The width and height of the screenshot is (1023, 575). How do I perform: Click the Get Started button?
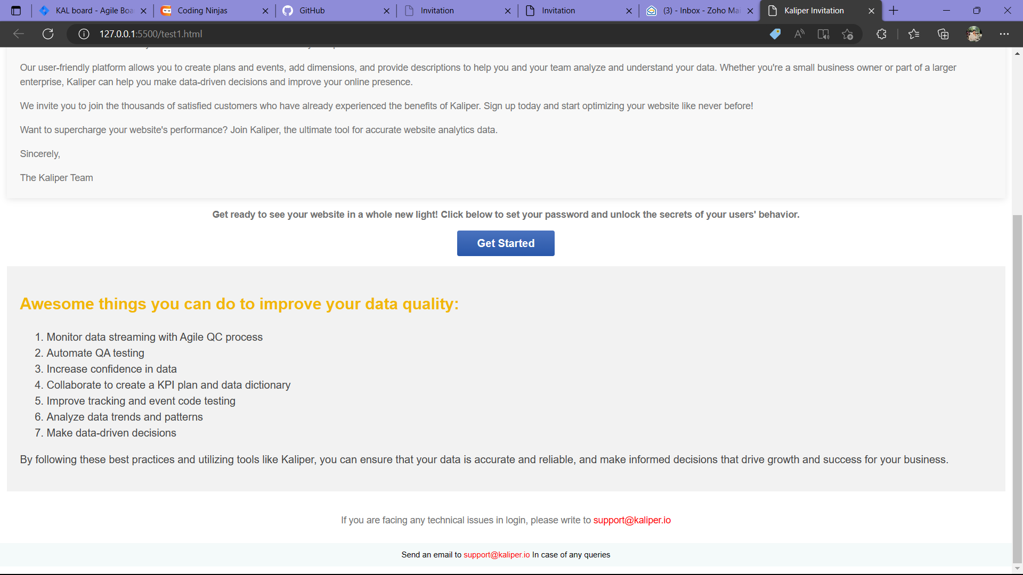506,243
